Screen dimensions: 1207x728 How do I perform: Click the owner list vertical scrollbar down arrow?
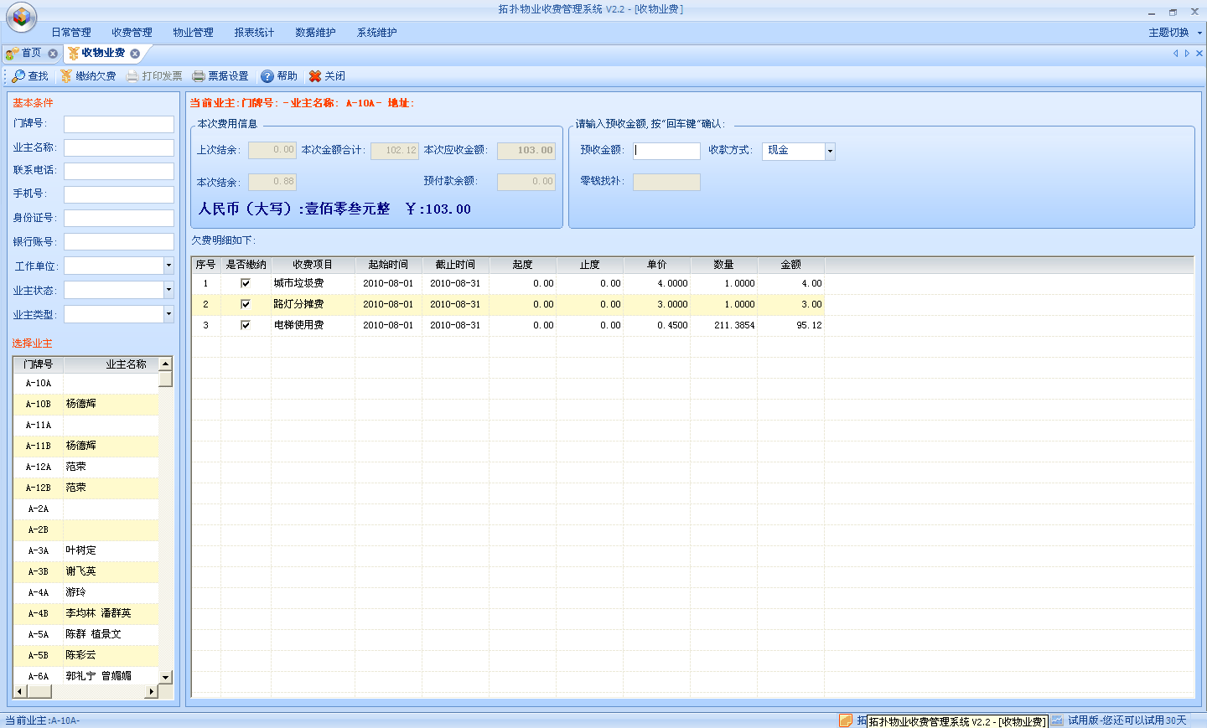[x=165, y=677]
